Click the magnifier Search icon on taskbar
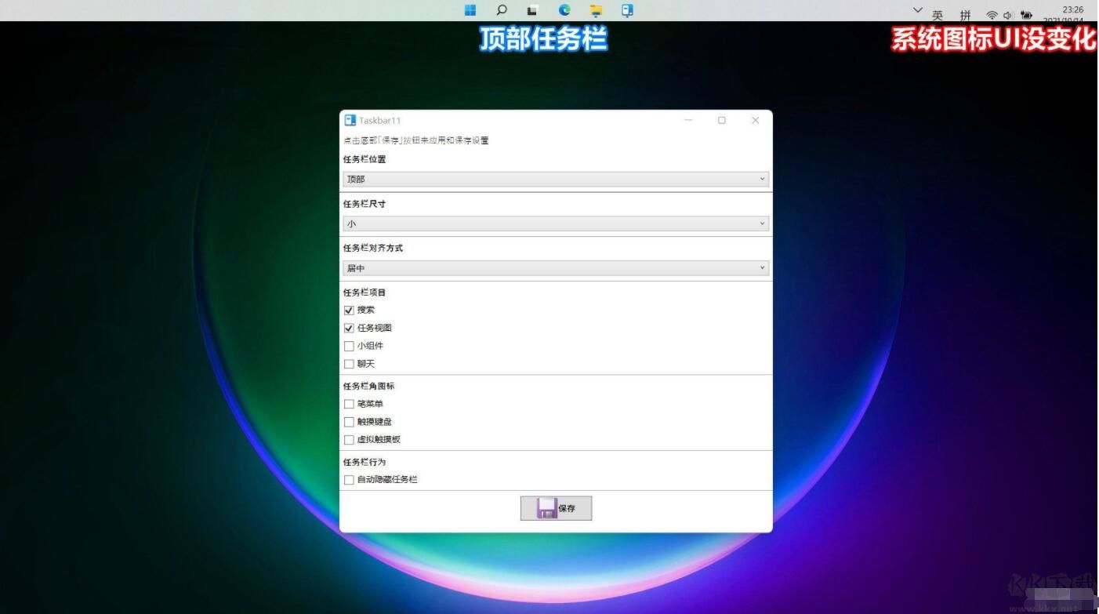1099x614 pixels. [x=502, y=10]
